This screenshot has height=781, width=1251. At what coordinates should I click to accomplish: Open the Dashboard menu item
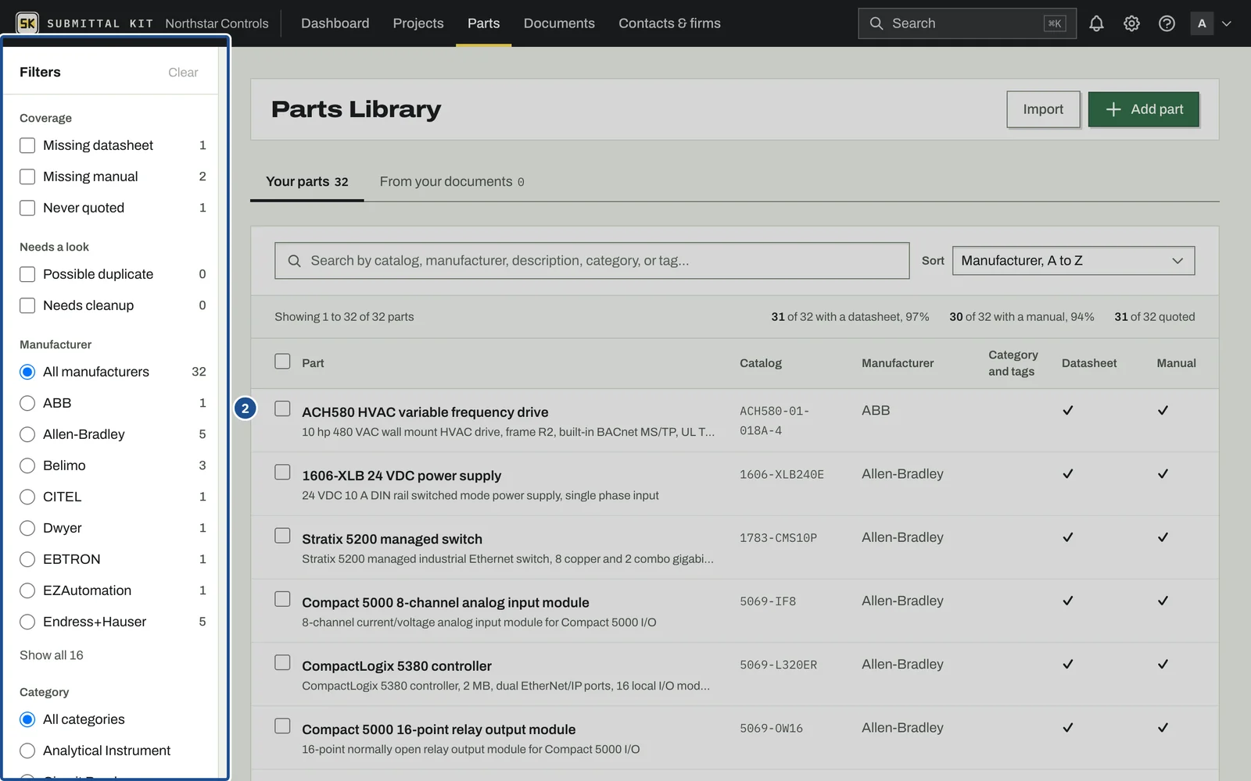click(335, 23)
